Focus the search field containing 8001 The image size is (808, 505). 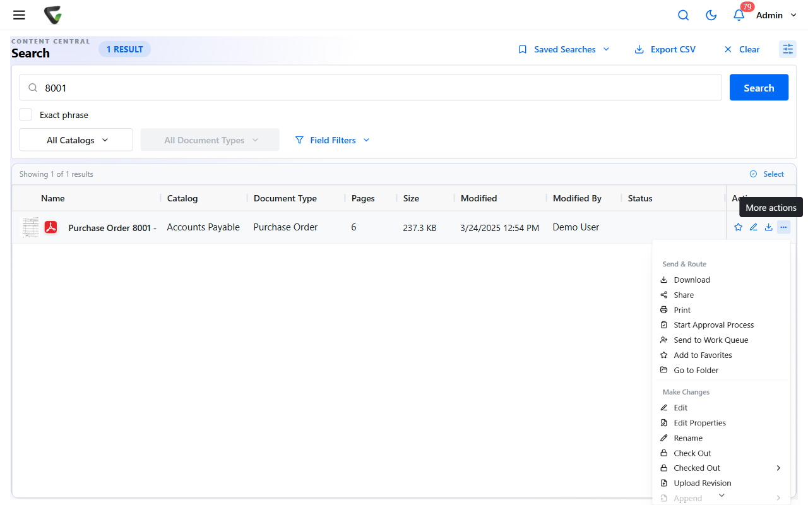(x=371, y=88)
